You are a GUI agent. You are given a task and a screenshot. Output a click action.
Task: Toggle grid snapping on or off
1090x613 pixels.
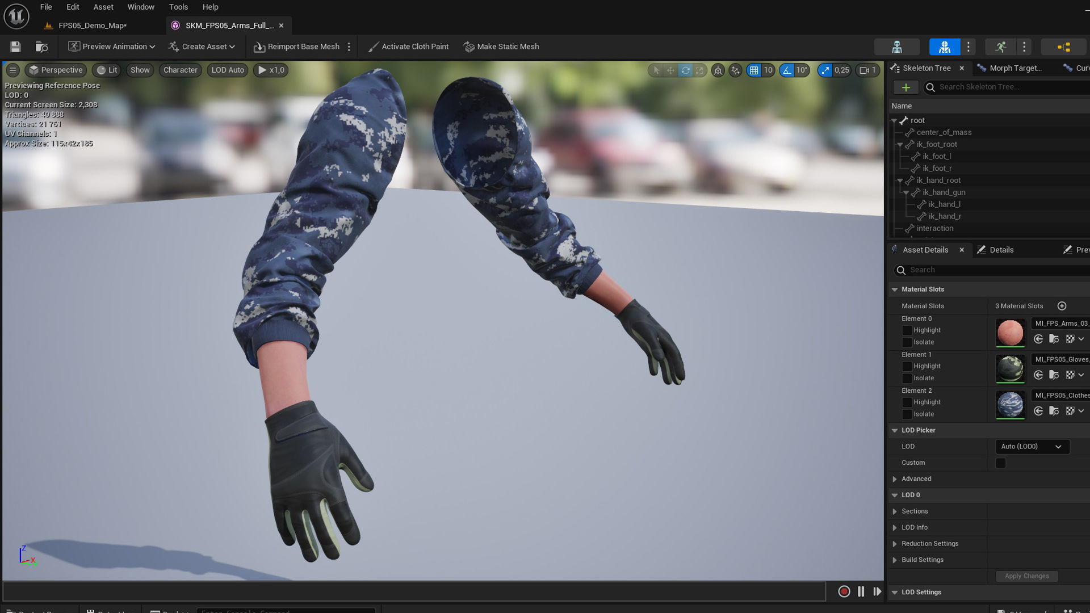point(754,70)
